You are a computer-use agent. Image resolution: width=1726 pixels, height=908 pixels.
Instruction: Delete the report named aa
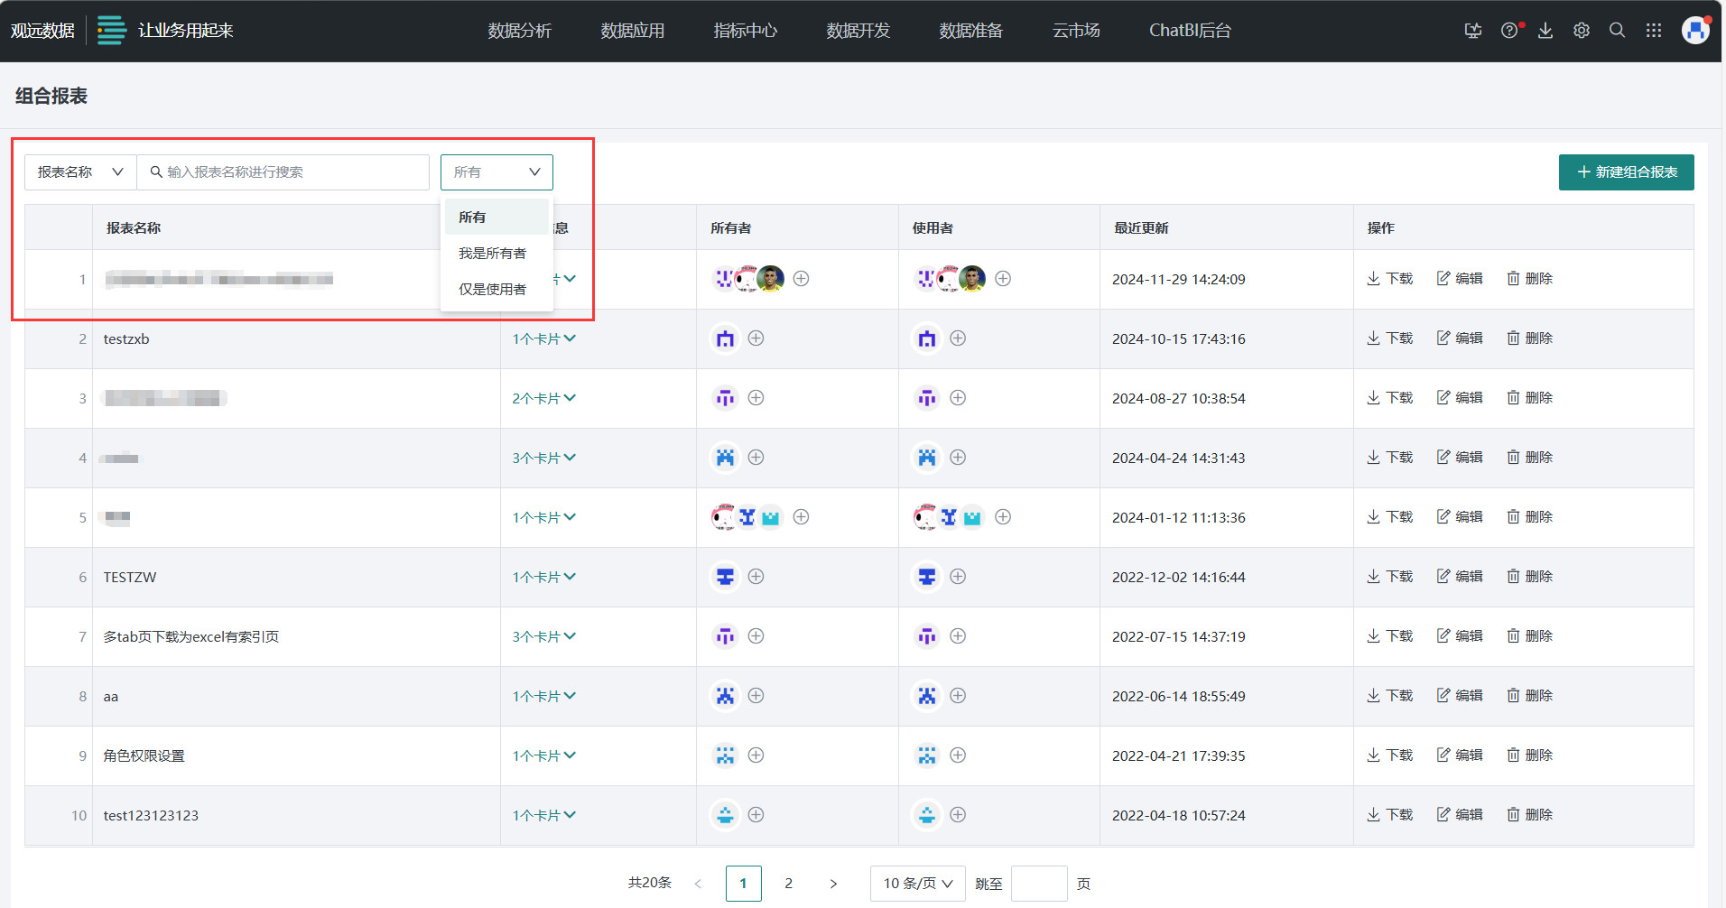pyautogui.click(x=1529, y=696)
